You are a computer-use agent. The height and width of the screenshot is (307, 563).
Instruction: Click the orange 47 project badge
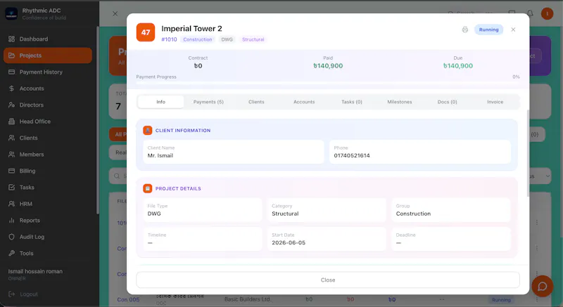146,32
